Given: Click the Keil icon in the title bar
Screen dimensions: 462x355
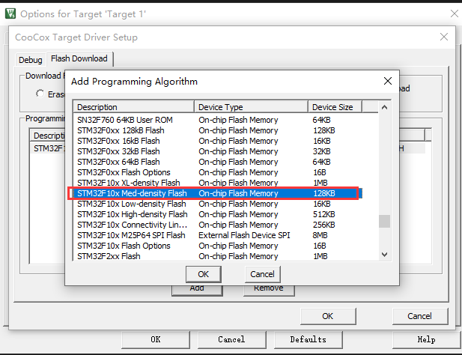Looking at the screenshot, I should pyautogui.click(x=10, y=13).
